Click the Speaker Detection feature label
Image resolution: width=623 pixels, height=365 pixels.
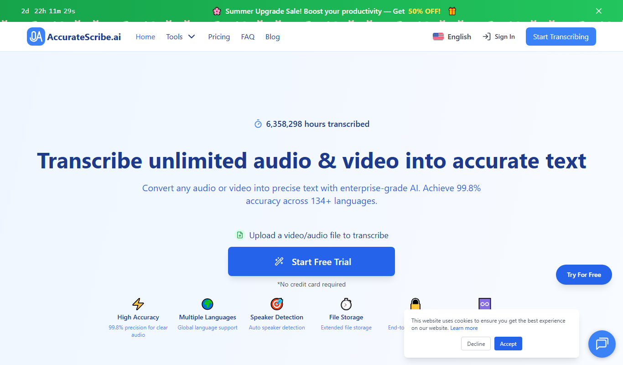[277, 317]
